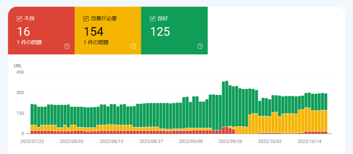Open help icon on yellow 改善が必要 card

click(133, 46)
